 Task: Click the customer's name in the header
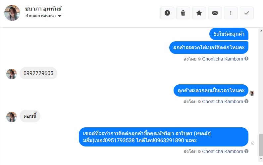click(x=43, y=9)
